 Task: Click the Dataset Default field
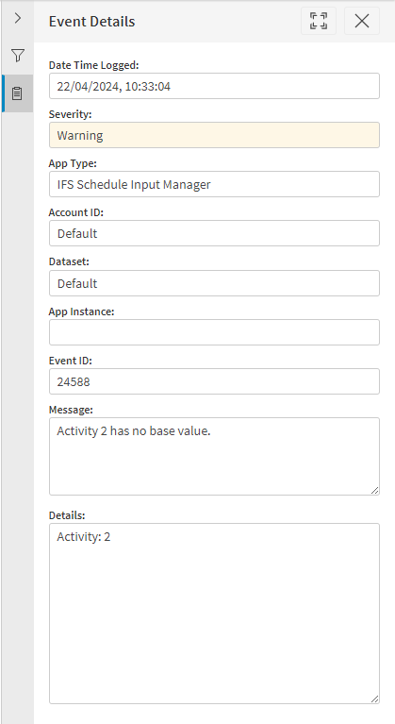coord(214,283)
